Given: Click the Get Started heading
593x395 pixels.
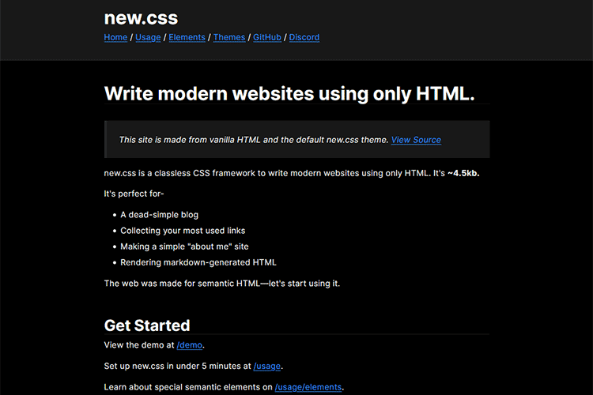Looking at the screenshot, I should [147, 325].
